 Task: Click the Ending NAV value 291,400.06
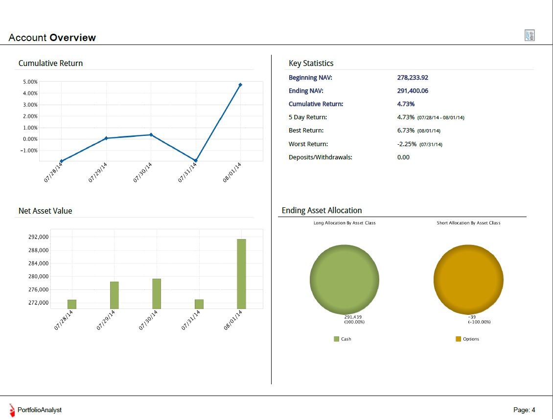(413, 91)
